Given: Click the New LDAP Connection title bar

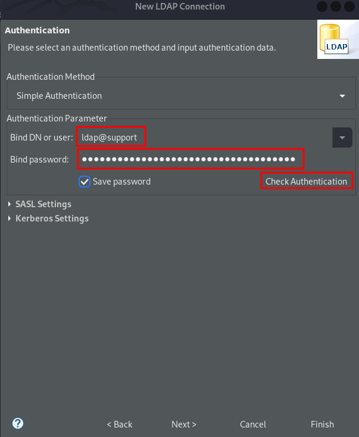Looking at the screenshot, I should (x=179, y=7).
